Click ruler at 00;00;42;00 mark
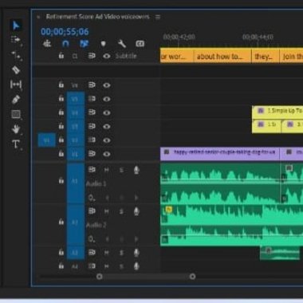 [x=179, y=37]
